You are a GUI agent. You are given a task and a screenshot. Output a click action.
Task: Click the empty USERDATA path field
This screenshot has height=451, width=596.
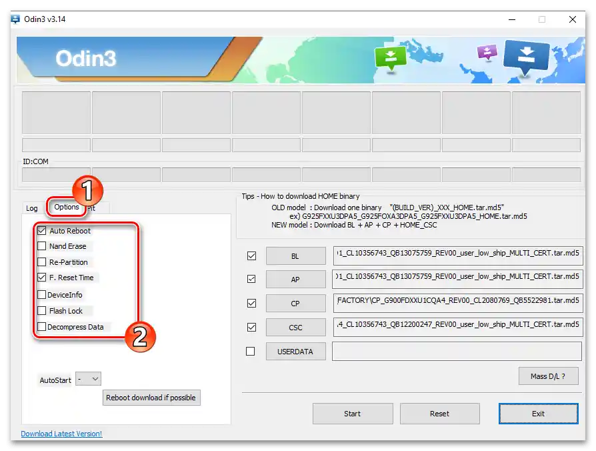click(457, 351)
